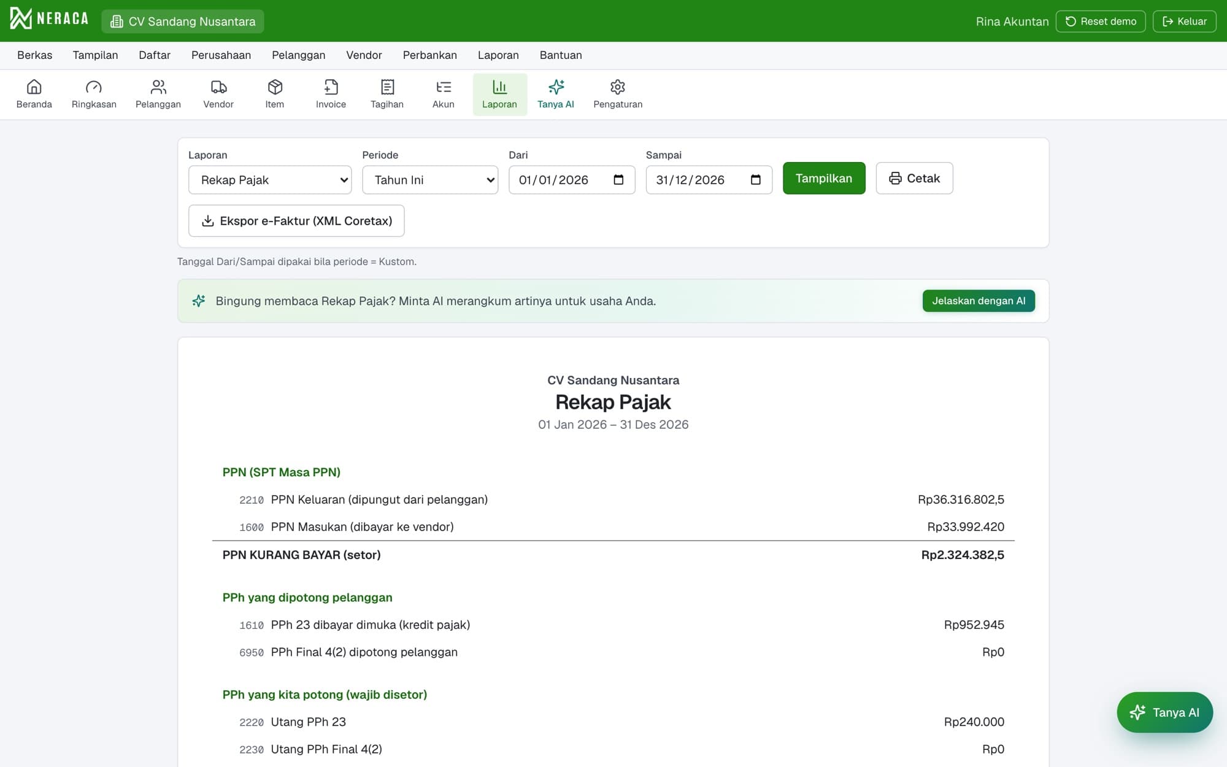Open the Perusahaan menu
The height and width of the screenshot is (767, 1227).
pyautogui.click(x=221, y=55)
